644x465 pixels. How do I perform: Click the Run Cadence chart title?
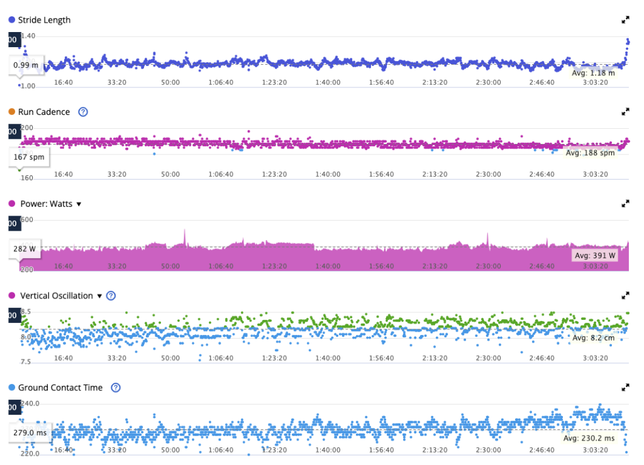[44, 112]
